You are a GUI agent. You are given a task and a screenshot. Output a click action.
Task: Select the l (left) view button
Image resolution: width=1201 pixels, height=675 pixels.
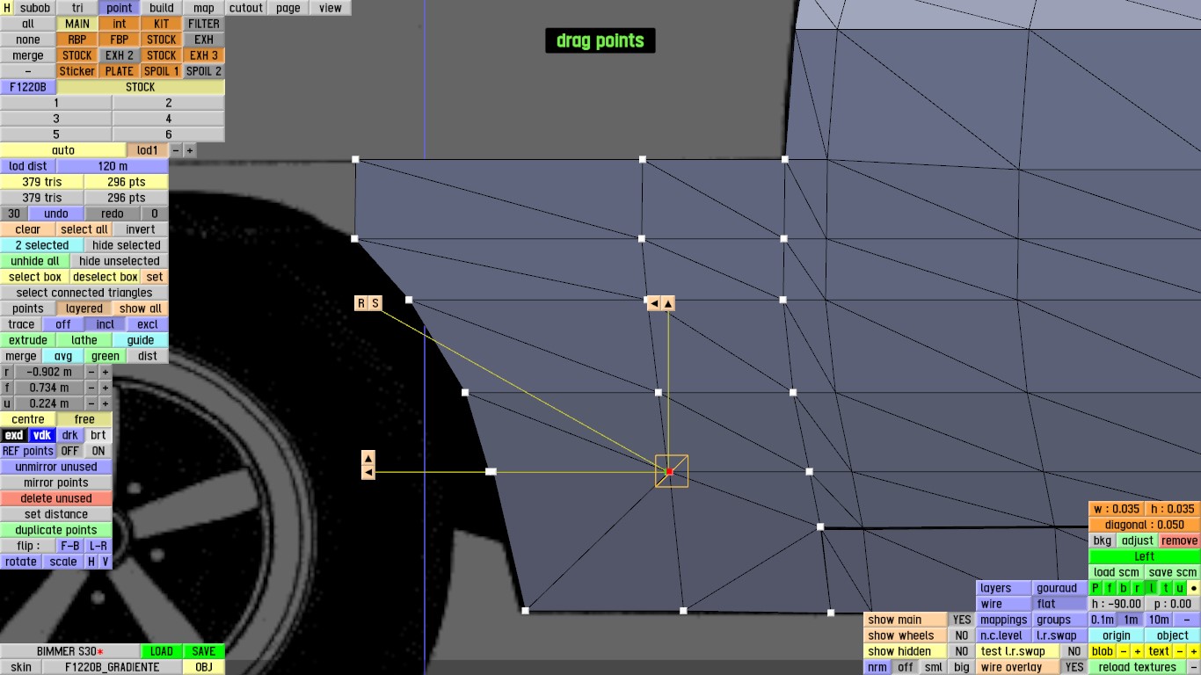(x=1152, y=588)
